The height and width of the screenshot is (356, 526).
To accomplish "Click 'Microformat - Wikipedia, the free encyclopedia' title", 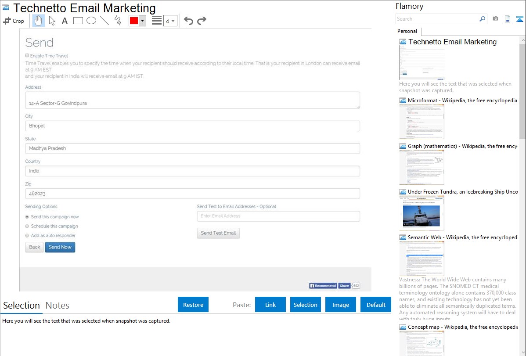I will (462, 101).
